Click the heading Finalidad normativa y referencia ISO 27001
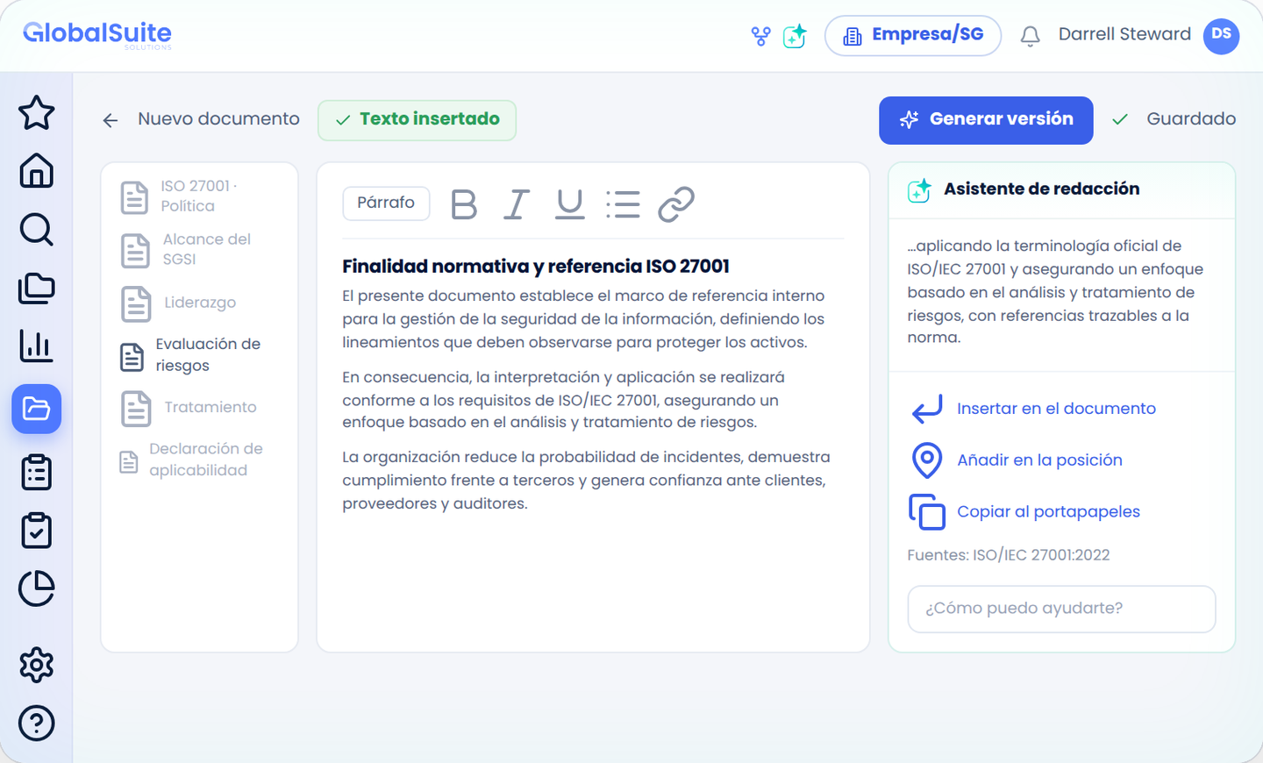This screenshot has width=1263, height=763. tap(536, 267)
